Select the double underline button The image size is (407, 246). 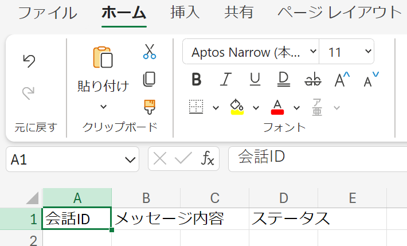pos(283,80)
